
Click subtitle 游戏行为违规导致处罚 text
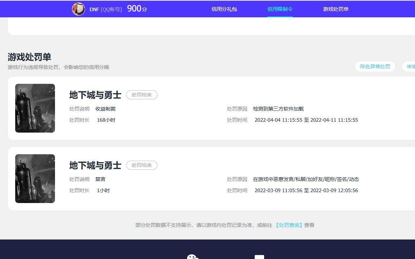(58, 67)
